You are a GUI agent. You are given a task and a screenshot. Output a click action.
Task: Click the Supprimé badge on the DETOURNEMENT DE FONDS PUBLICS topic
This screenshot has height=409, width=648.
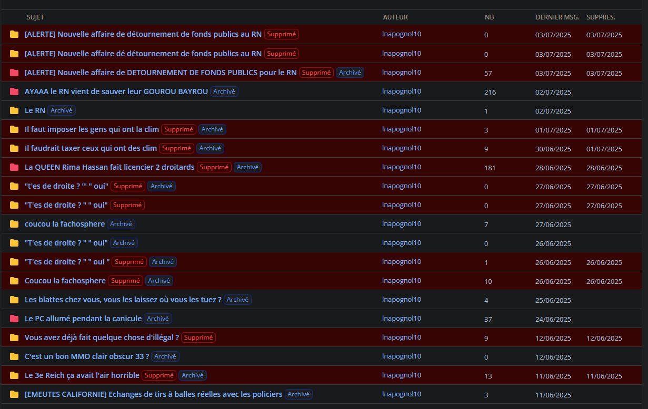click(x=316, y=73)
